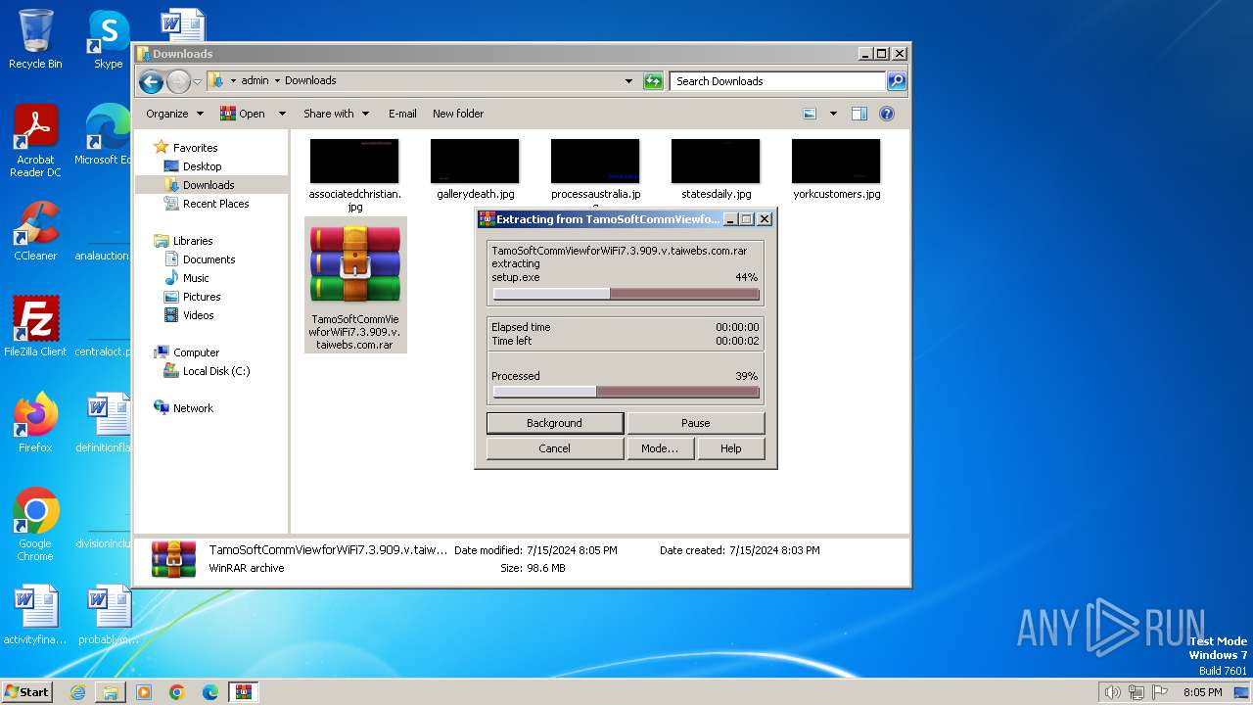Open Internet Explorer from taskbar
Viewport: 1253px width, 705px height.
tap(77, 692)
